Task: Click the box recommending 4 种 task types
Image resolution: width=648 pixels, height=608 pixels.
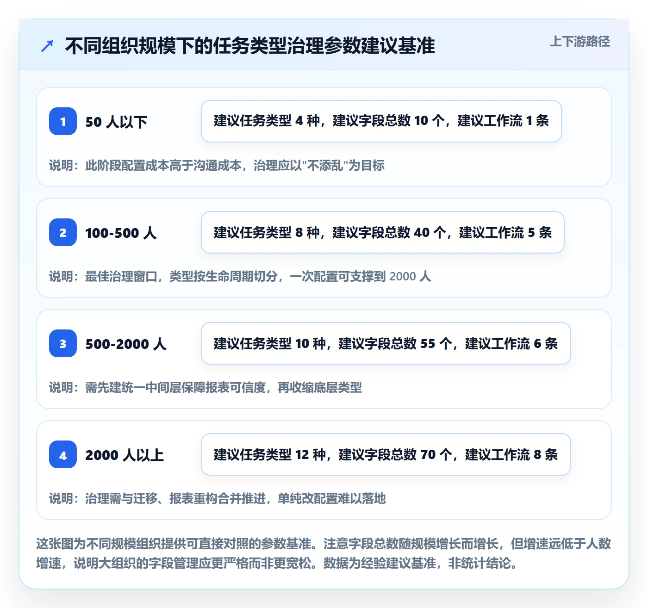Action: 381,121
